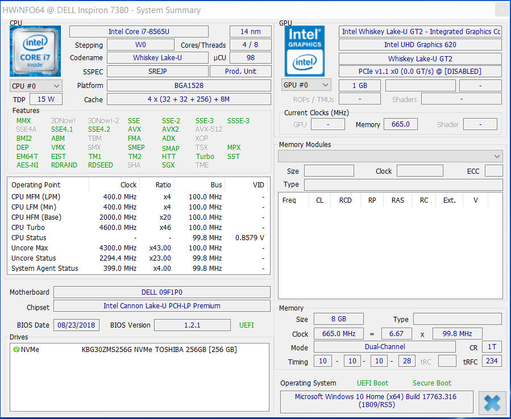Open the CPU #0 selector dropdown

click(x=36, y=86)
